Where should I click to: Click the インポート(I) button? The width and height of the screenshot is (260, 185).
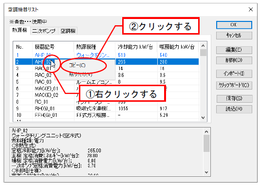pyautogui.click(x=234, y=74)
